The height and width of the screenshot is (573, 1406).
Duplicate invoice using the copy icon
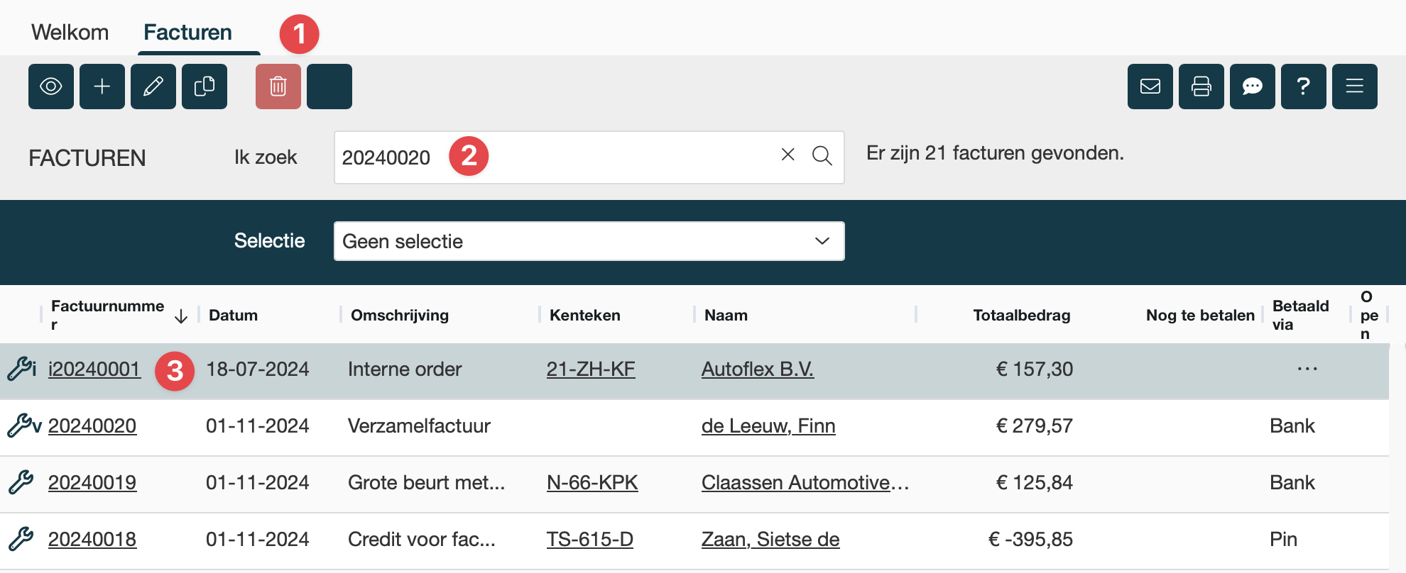click(x=205, y=87)
